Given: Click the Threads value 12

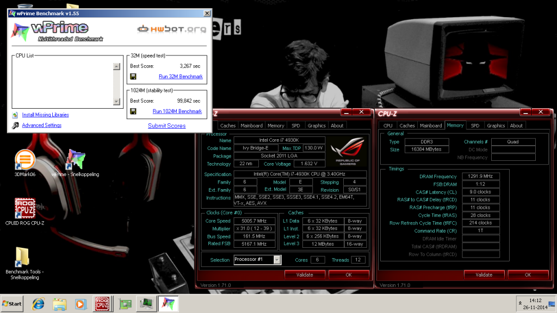Looking at the screenshot, I should tap(358, 260).
